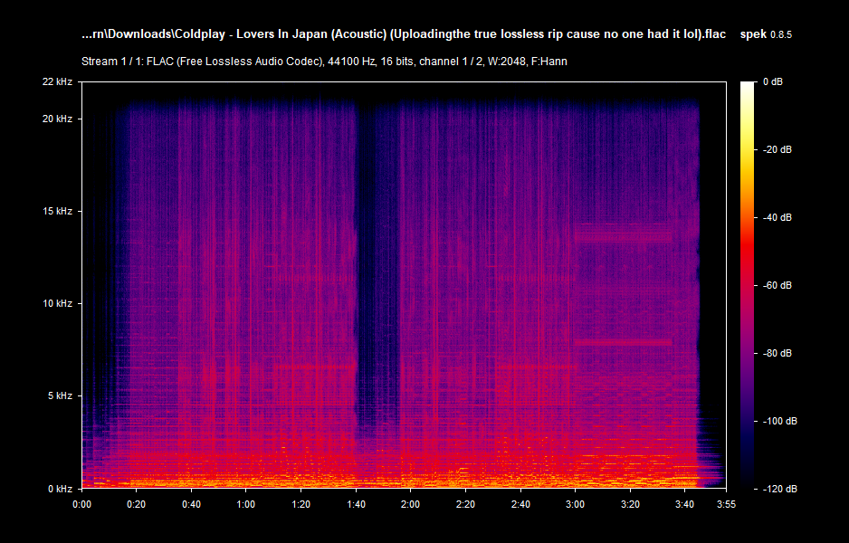
Task: Click the -120 dB scale label
Action: point(779,489)
